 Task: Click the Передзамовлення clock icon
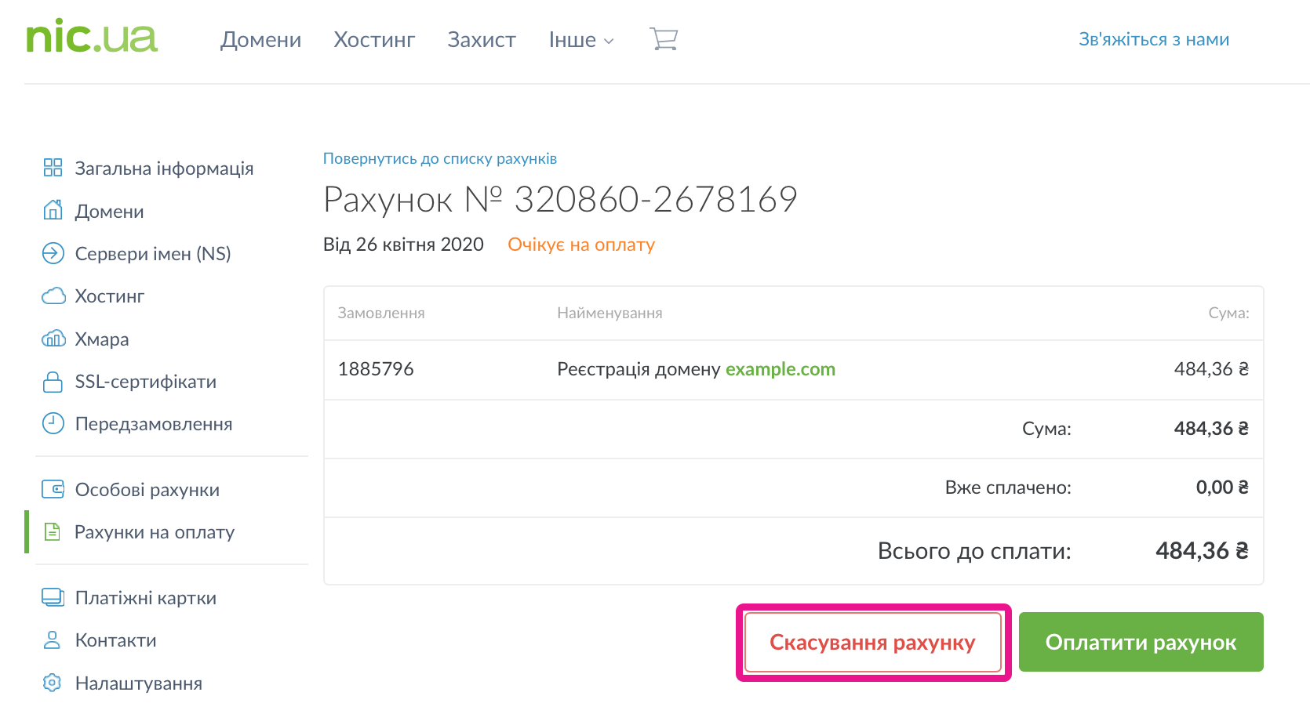[53, 424]
